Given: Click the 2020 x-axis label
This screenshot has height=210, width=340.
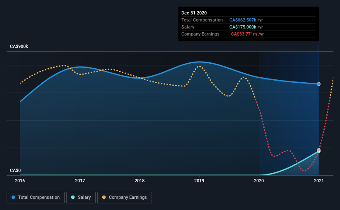Looking at the screenshot, I should point(259,181).
